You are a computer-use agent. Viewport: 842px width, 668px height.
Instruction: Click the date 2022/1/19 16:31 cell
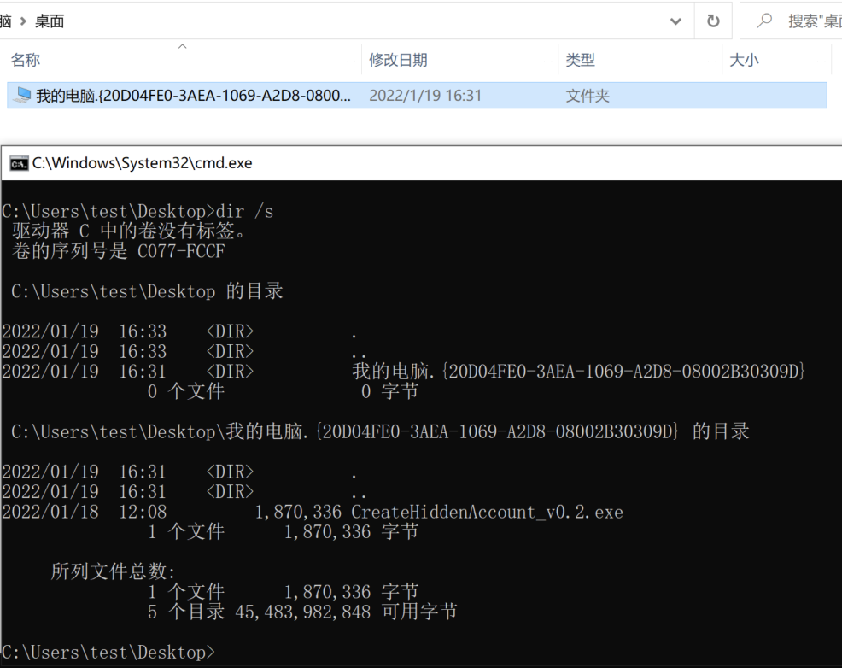coord(425,96)
